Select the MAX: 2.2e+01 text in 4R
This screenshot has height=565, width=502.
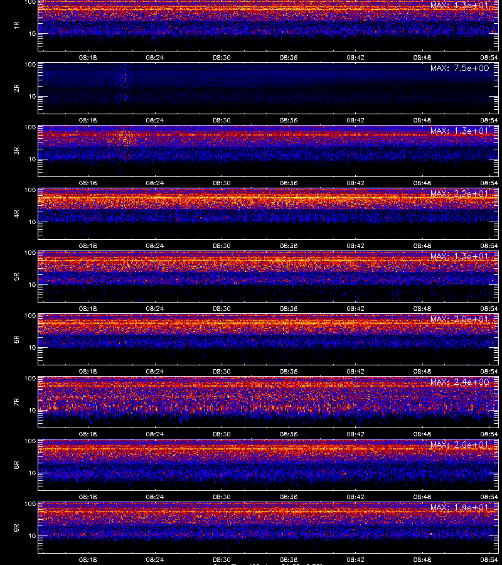click(x=459, y=193)
